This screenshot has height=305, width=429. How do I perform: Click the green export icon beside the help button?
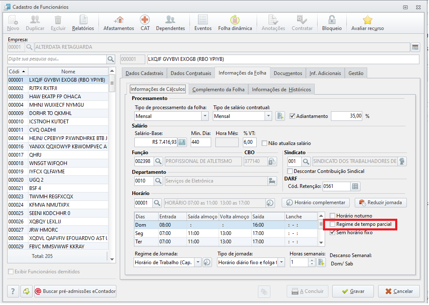pos(26,291)
